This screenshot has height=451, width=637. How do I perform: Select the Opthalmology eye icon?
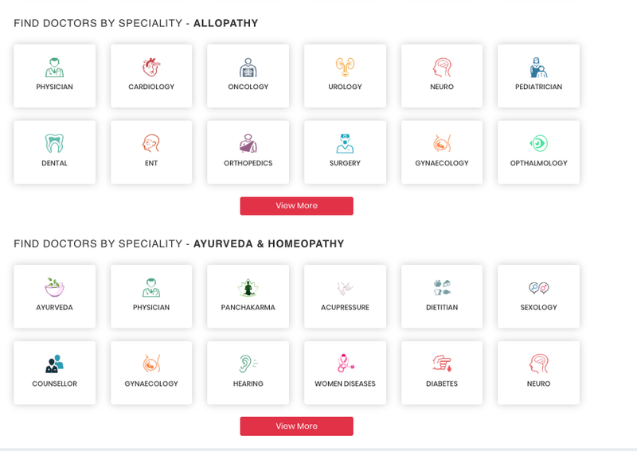point(539,143)
